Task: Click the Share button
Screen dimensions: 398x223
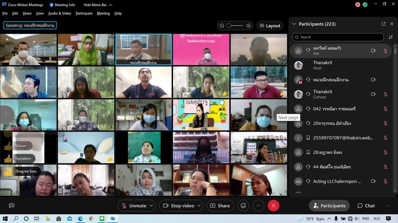Action: point(220,206)
